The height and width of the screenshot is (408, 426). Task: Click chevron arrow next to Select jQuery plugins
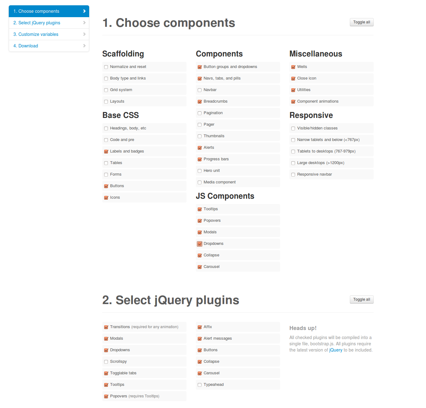pos(84,23)
